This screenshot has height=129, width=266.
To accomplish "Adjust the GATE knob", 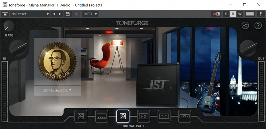I will (x=9, y=26).
